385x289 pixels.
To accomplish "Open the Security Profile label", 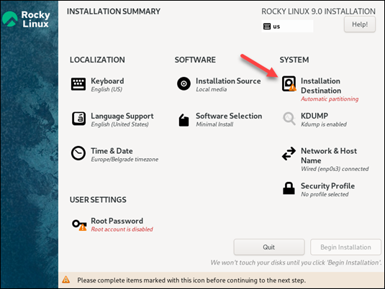I will [x=327, y=186].
